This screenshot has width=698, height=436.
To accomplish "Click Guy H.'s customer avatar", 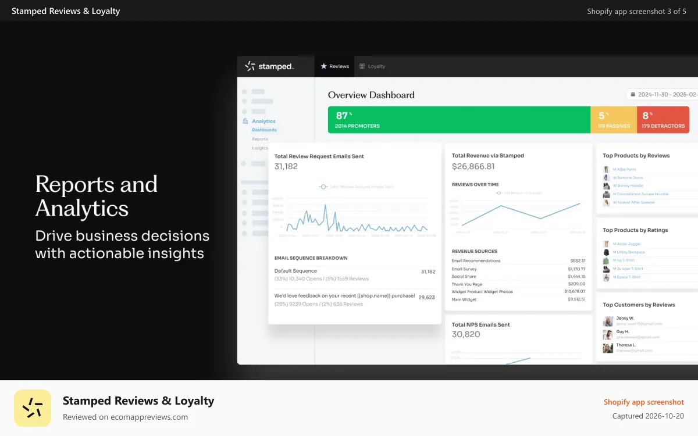I will tap(608, 334).
